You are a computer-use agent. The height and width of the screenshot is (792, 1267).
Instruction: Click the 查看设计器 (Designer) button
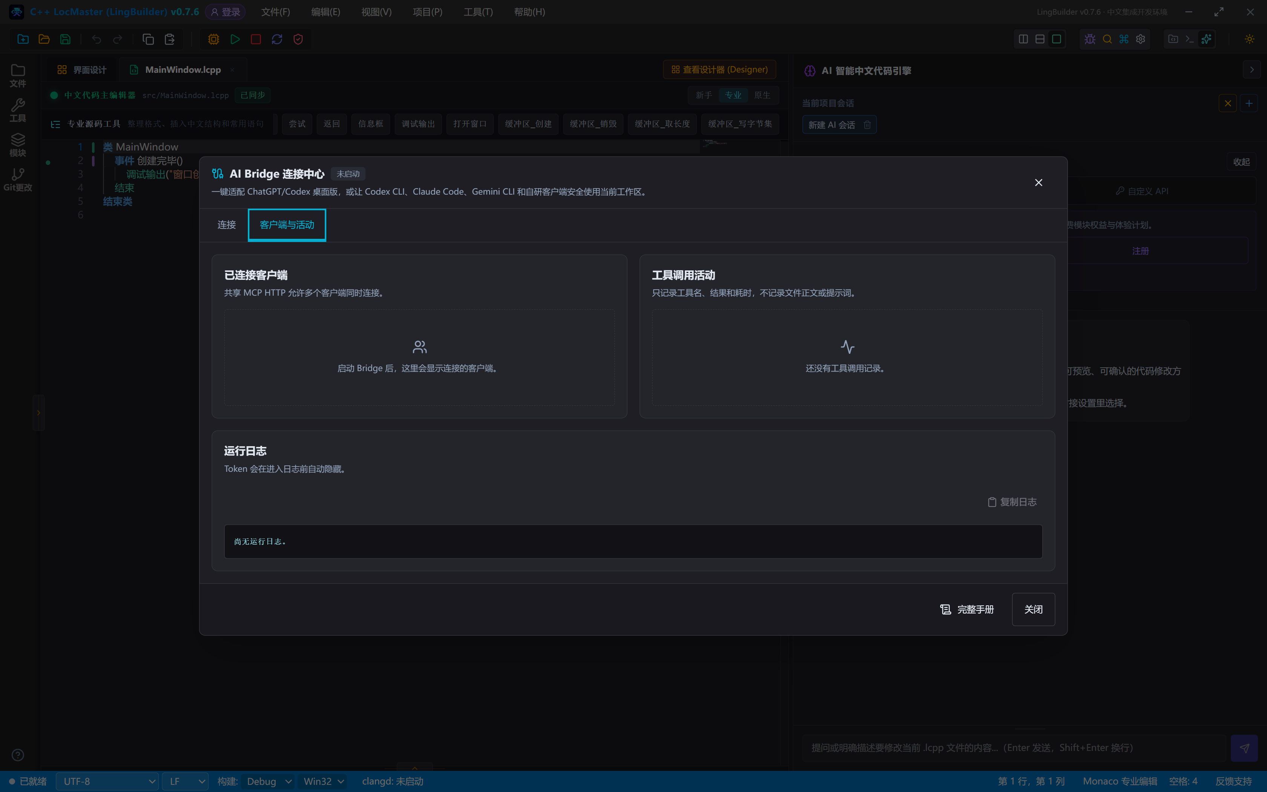point(720,70)
